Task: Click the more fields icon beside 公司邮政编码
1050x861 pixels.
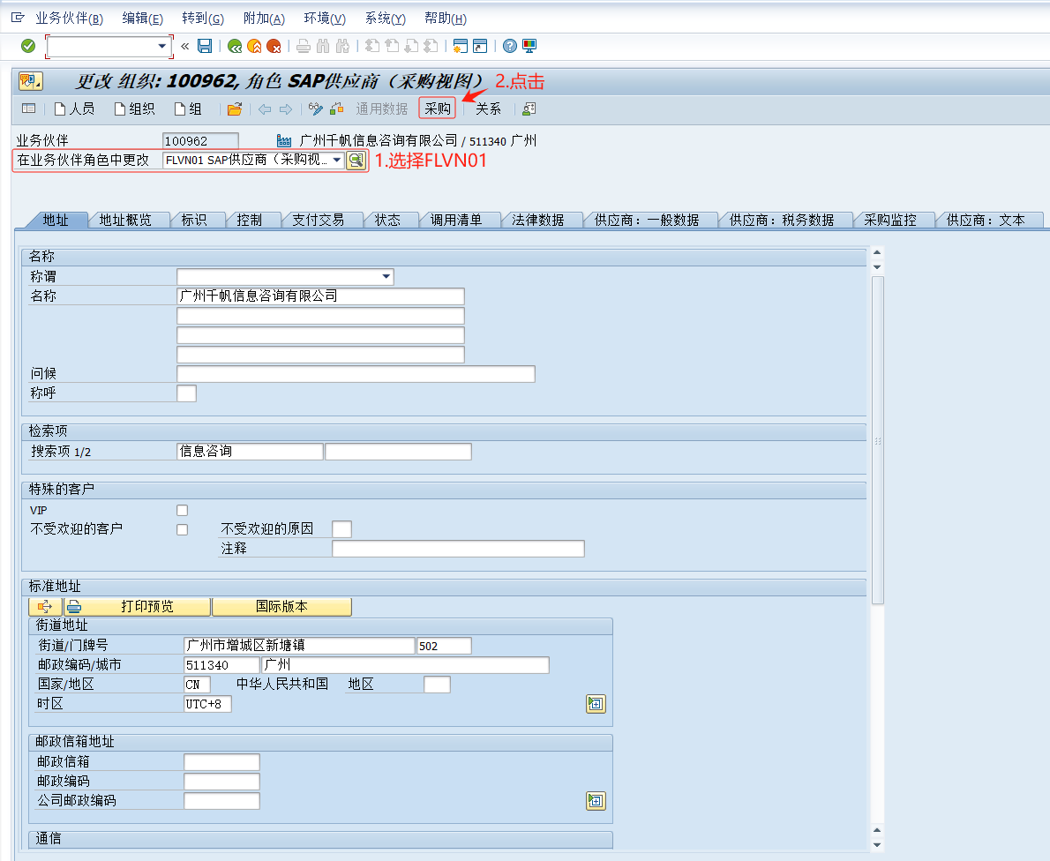Action: (596, 801)
